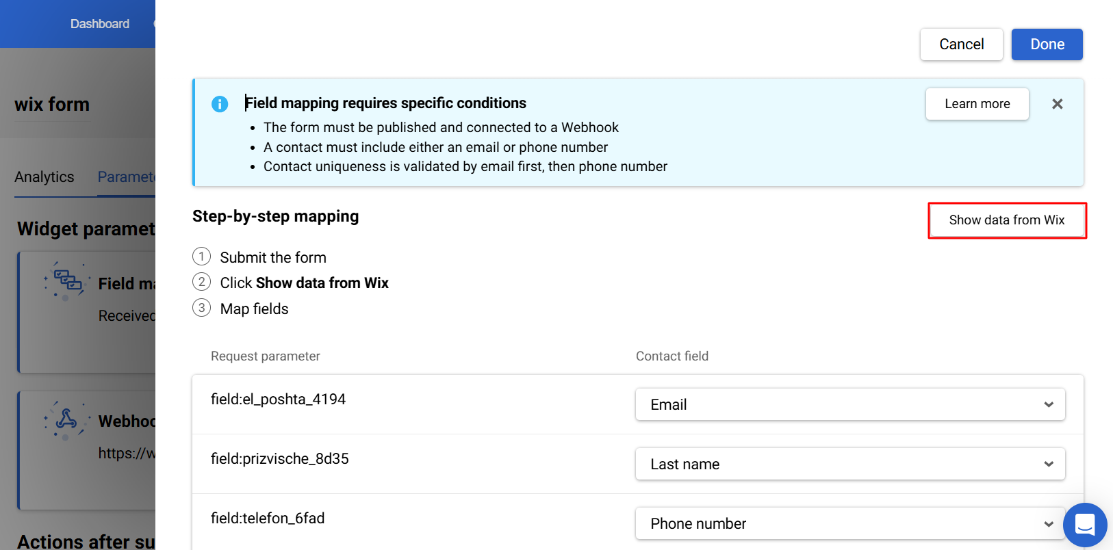Click the Field mapping widget icon
The image size is (1113, 550).
click(x=66, y=281)
